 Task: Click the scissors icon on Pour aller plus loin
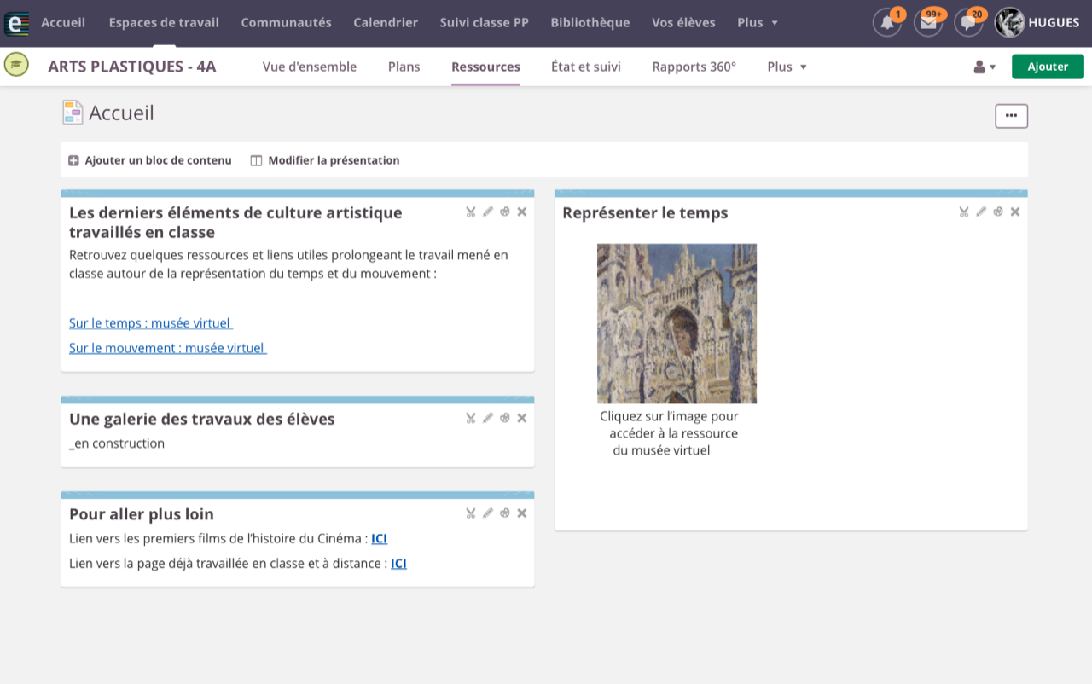click(470, 513)
